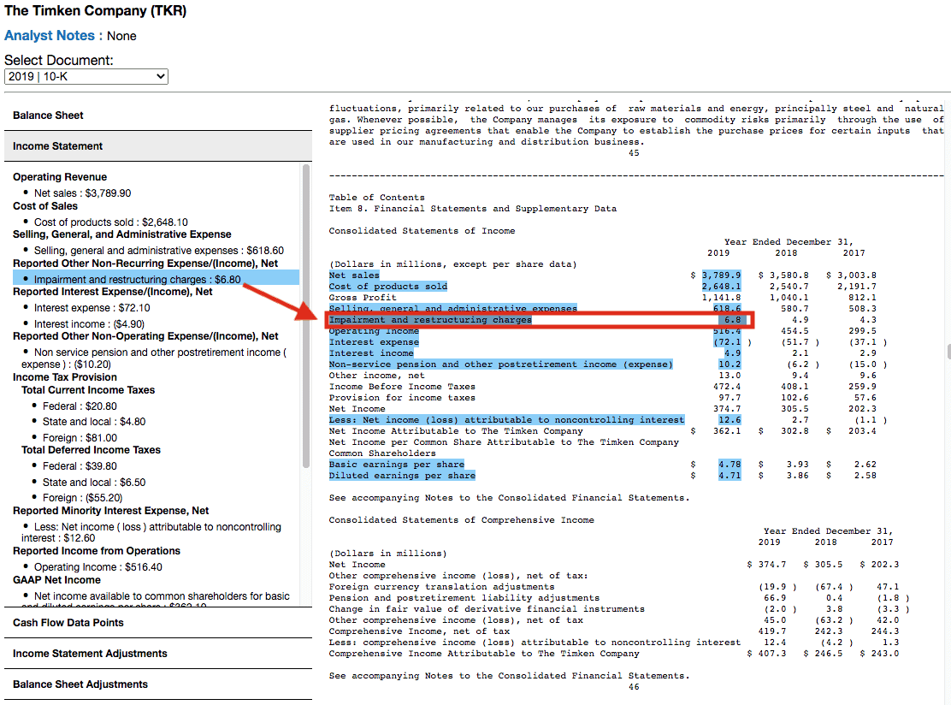Select Less: Net income attributable to noncontrolling interest item

pyautogui.click(x=151, y=532)
